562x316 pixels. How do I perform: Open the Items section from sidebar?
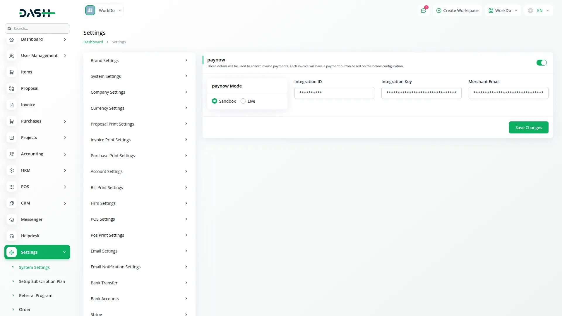pyautogui.click(x=26, y=72)
